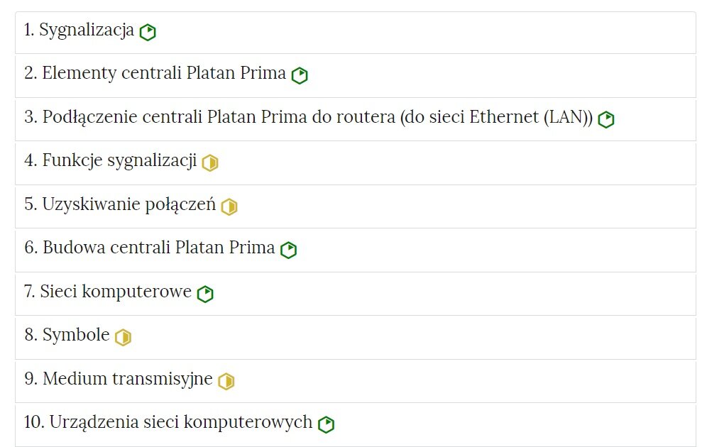
Task: Click the green play icon beside Budowa centrali Platan Prima
Action: click(x=288, y=250)
